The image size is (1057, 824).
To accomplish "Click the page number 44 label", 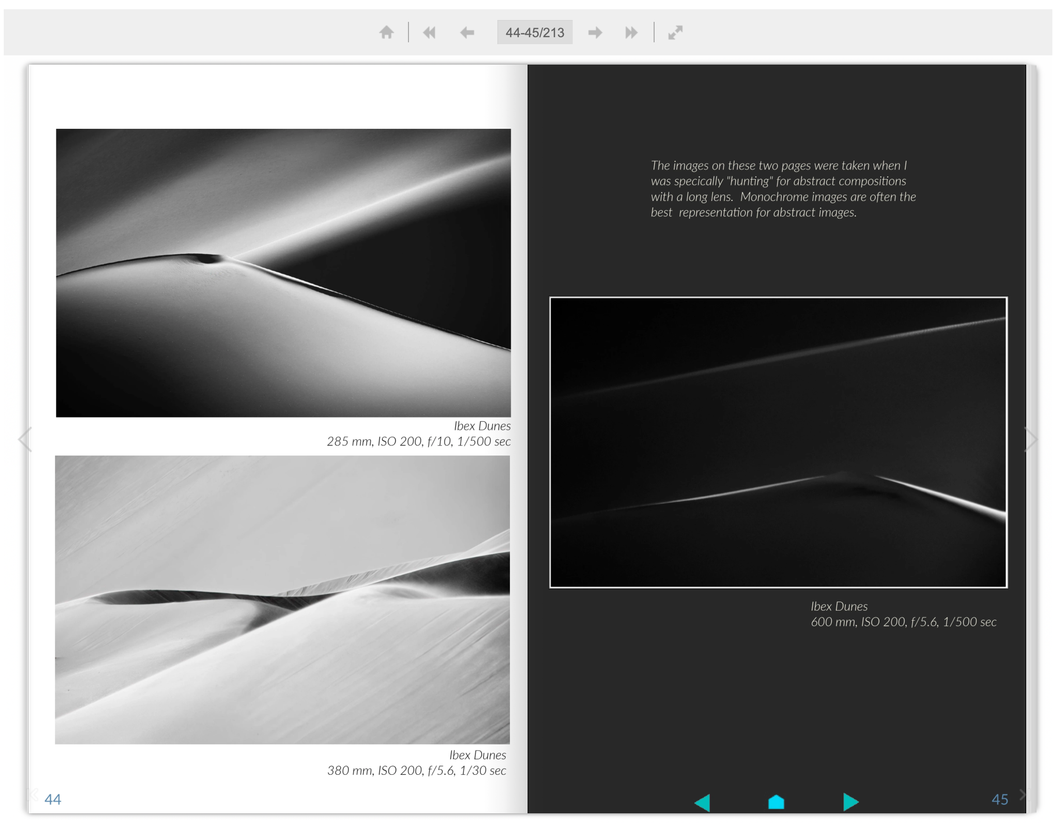I will tap(53, 799).
